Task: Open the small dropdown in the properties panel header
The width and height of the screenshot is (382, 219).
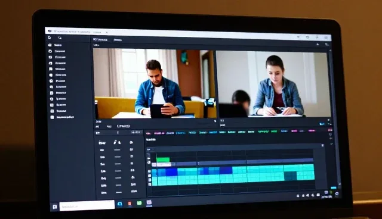Action: [x=136, y=132]
